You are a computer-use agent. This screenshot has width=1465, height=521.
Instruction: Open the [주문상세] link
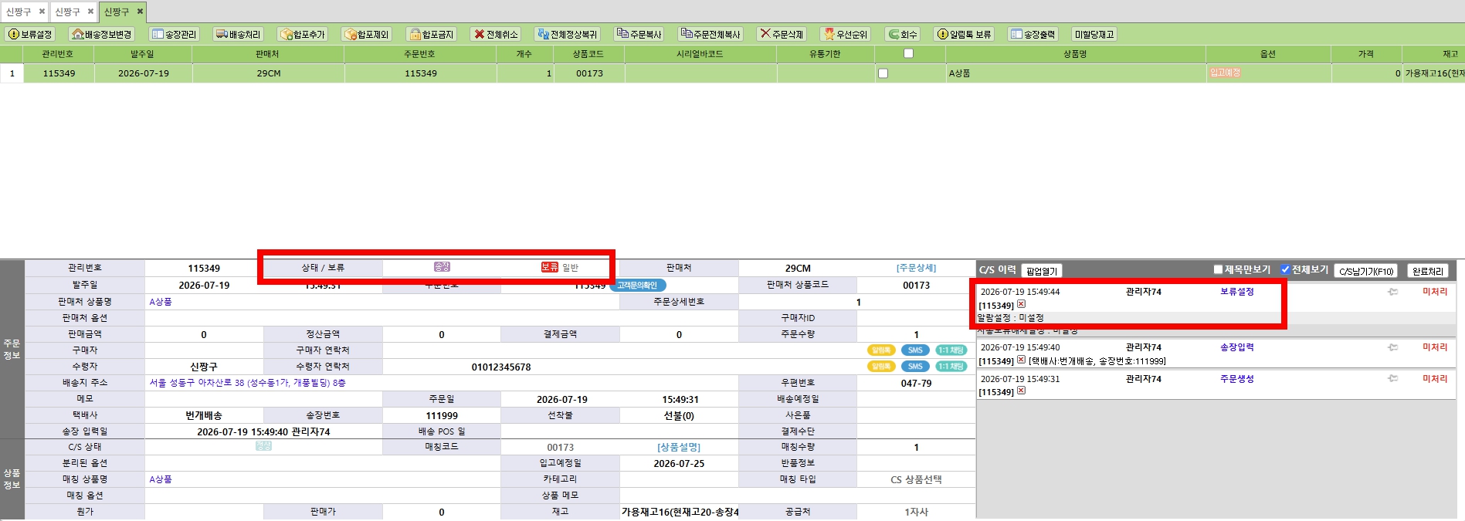(916, 268)
